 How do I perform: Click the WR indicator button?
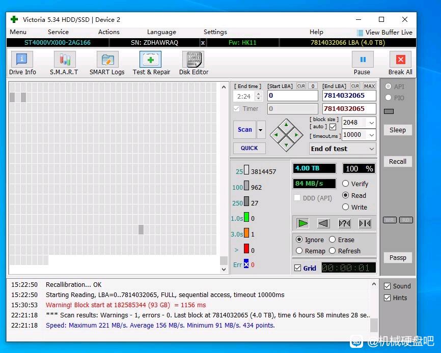[390, 220]
